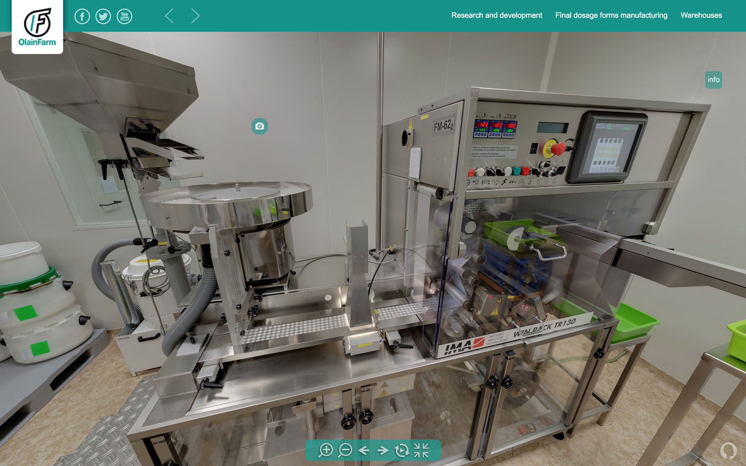
Task: Open the Warehouses menu
Action: pyautogui.click(x=701, y=15)
